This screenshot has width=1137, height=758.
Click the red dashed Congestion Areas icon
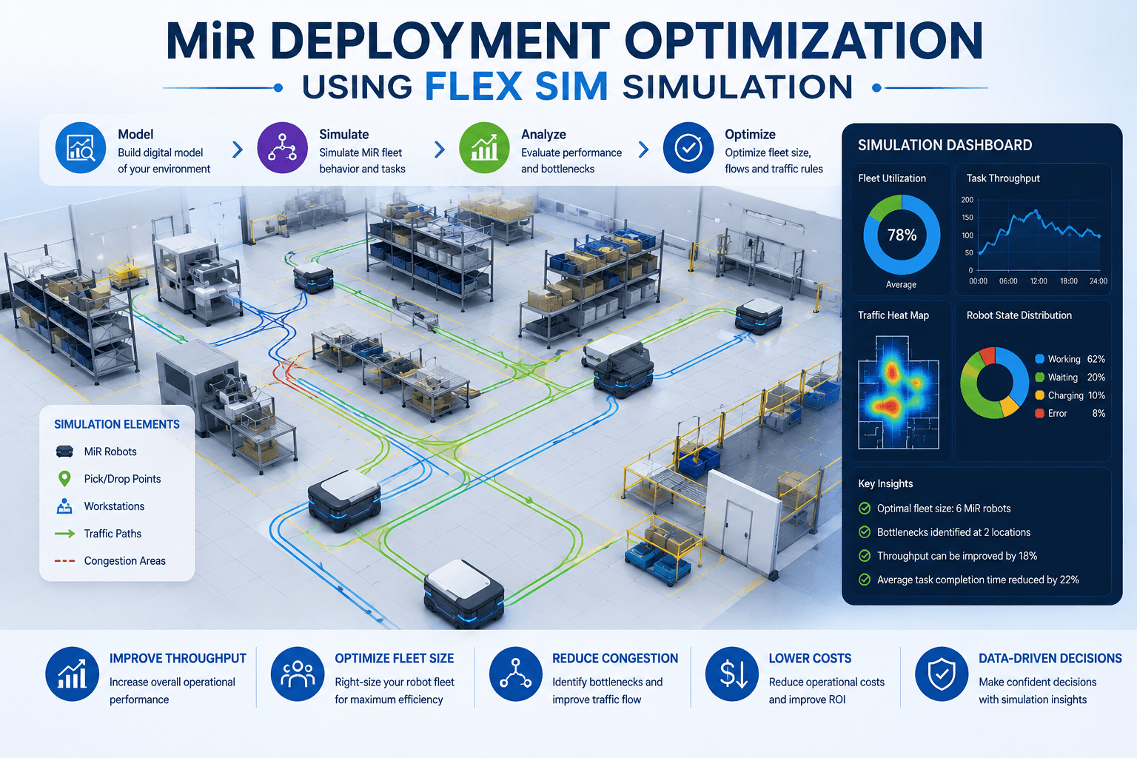(x=64, y=561)
